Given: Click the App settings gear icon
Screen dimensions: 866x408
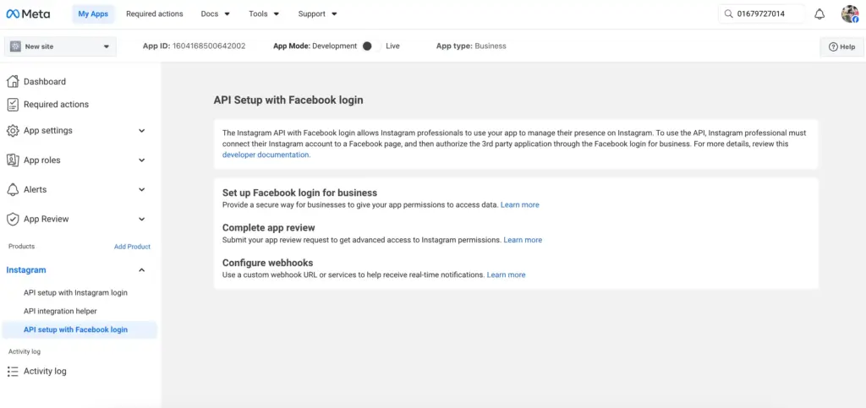Looking at the screenshot, I should click(x=13, y=131).
